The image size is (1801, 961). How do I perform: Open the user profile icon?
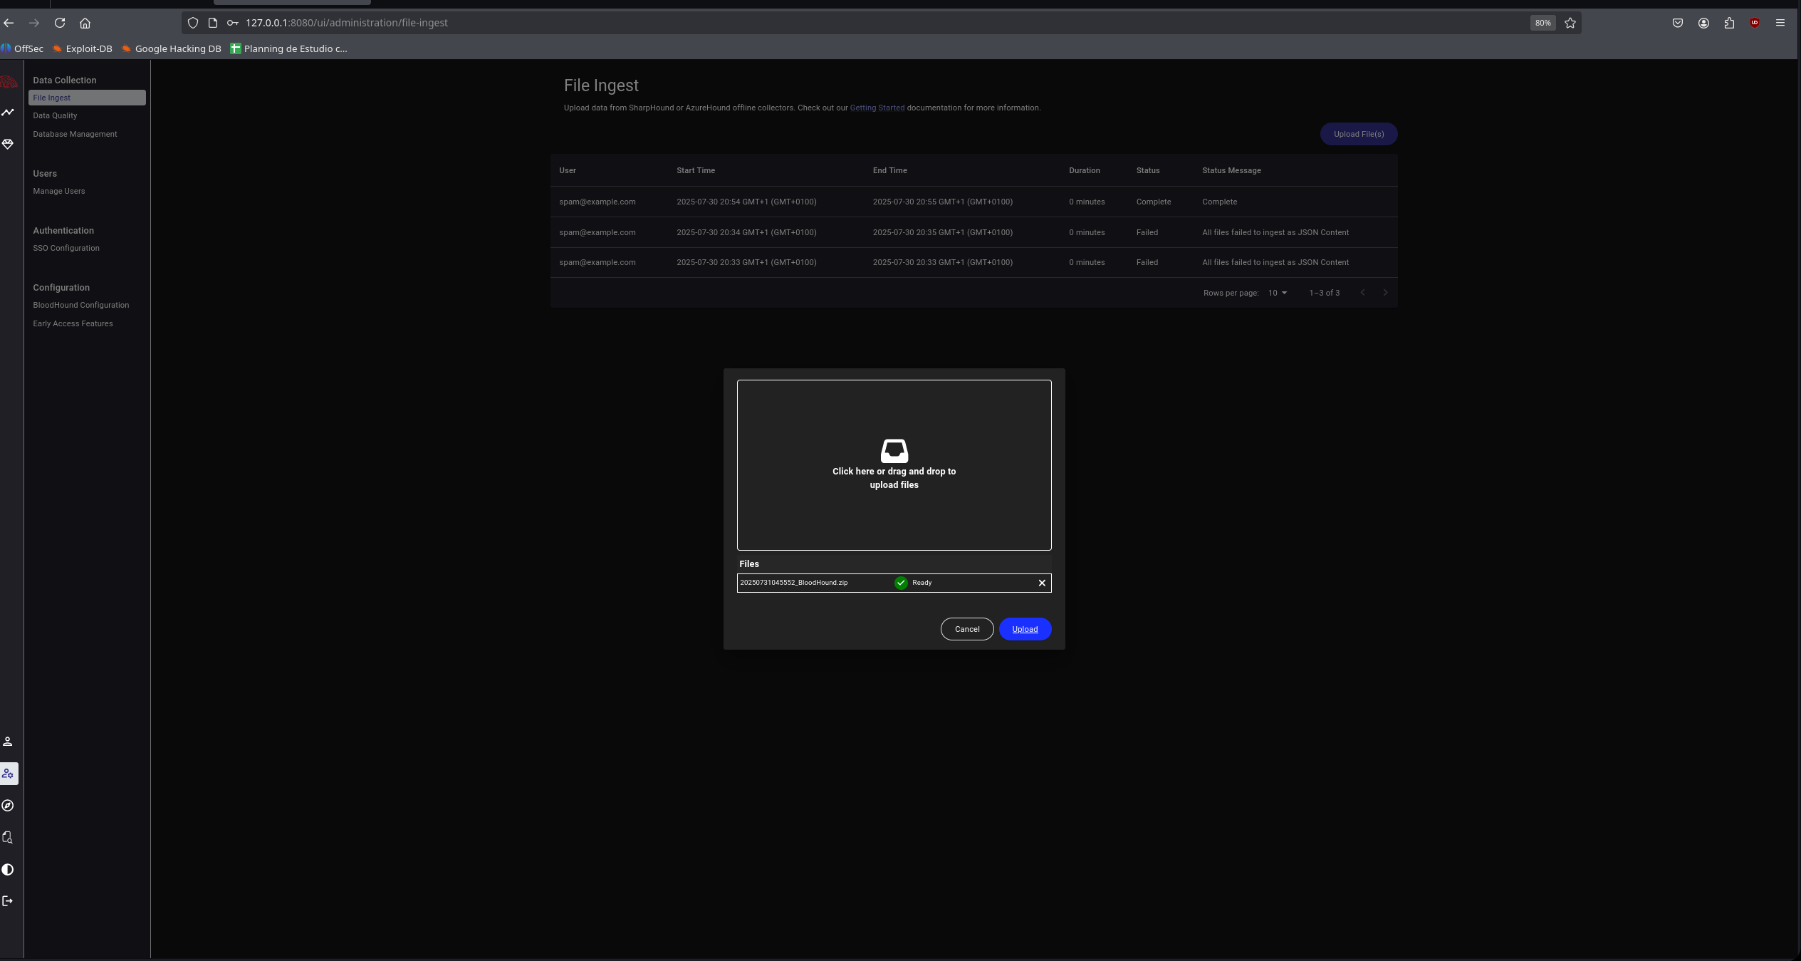(8, 742)
